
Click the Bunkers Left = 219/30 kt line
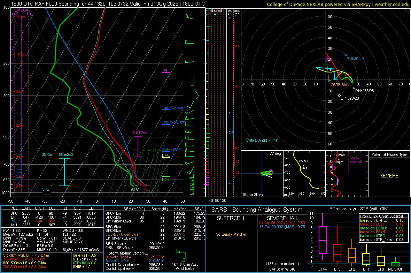pos(135,261)
